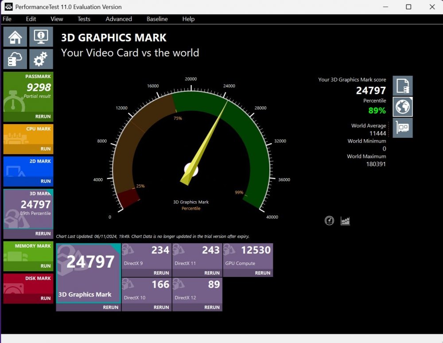
Task: Maximize the PerformanceTest window
Action: (x=408, y=7)
